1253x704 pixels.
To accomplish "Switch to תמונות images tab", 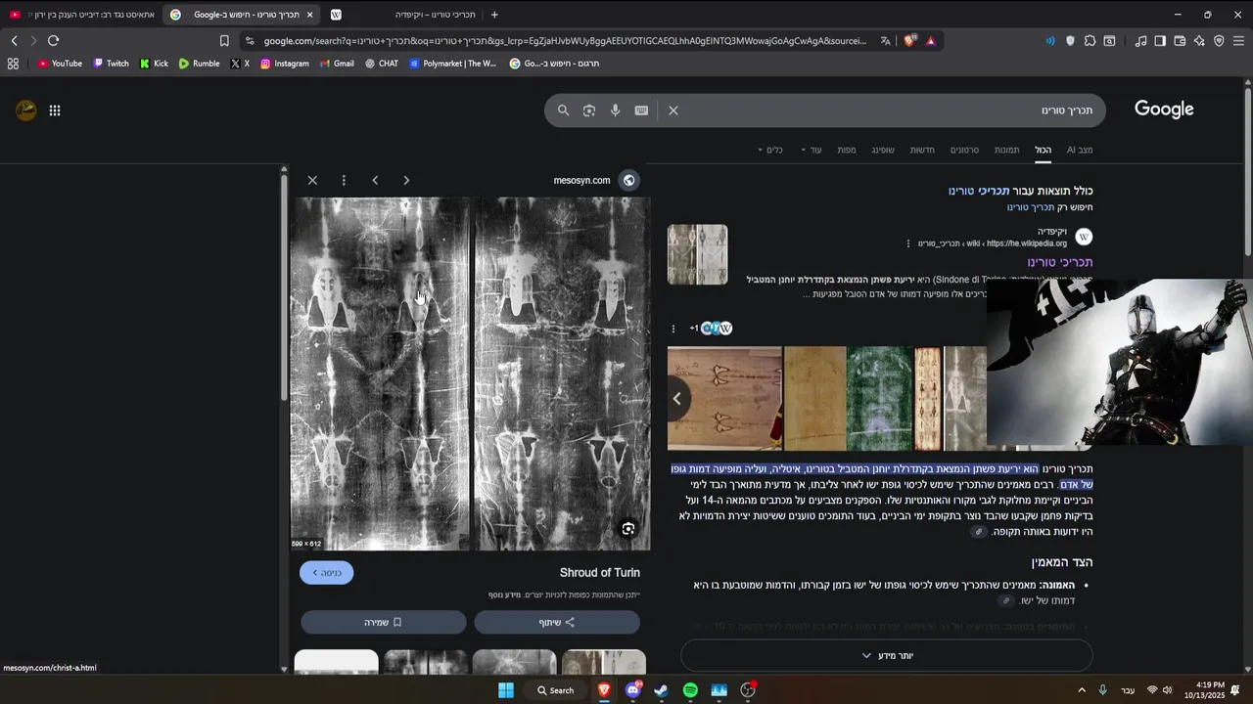I will [x=1007, y=150].
